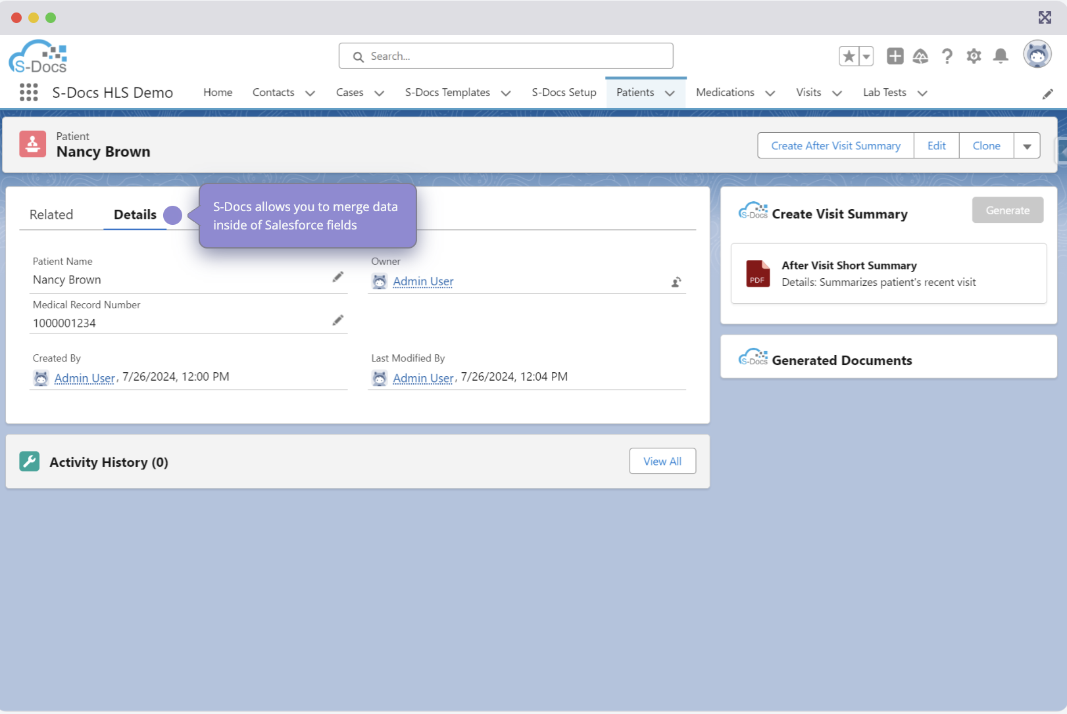Select the Details tab
Screen dimensions: 1067x714
coord(135,214)
